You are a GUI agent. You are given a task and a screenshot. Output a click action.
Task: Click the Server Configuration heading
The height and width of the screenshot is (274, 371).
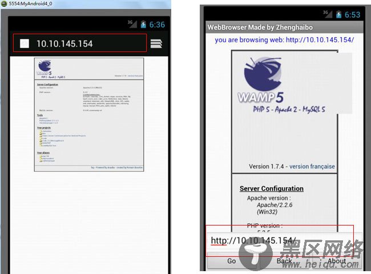coord(271,188)
